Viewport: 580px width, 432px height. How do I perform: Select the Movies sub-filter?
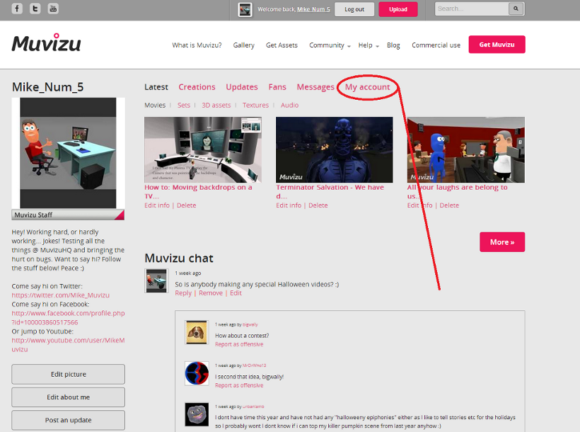(155, 106)
